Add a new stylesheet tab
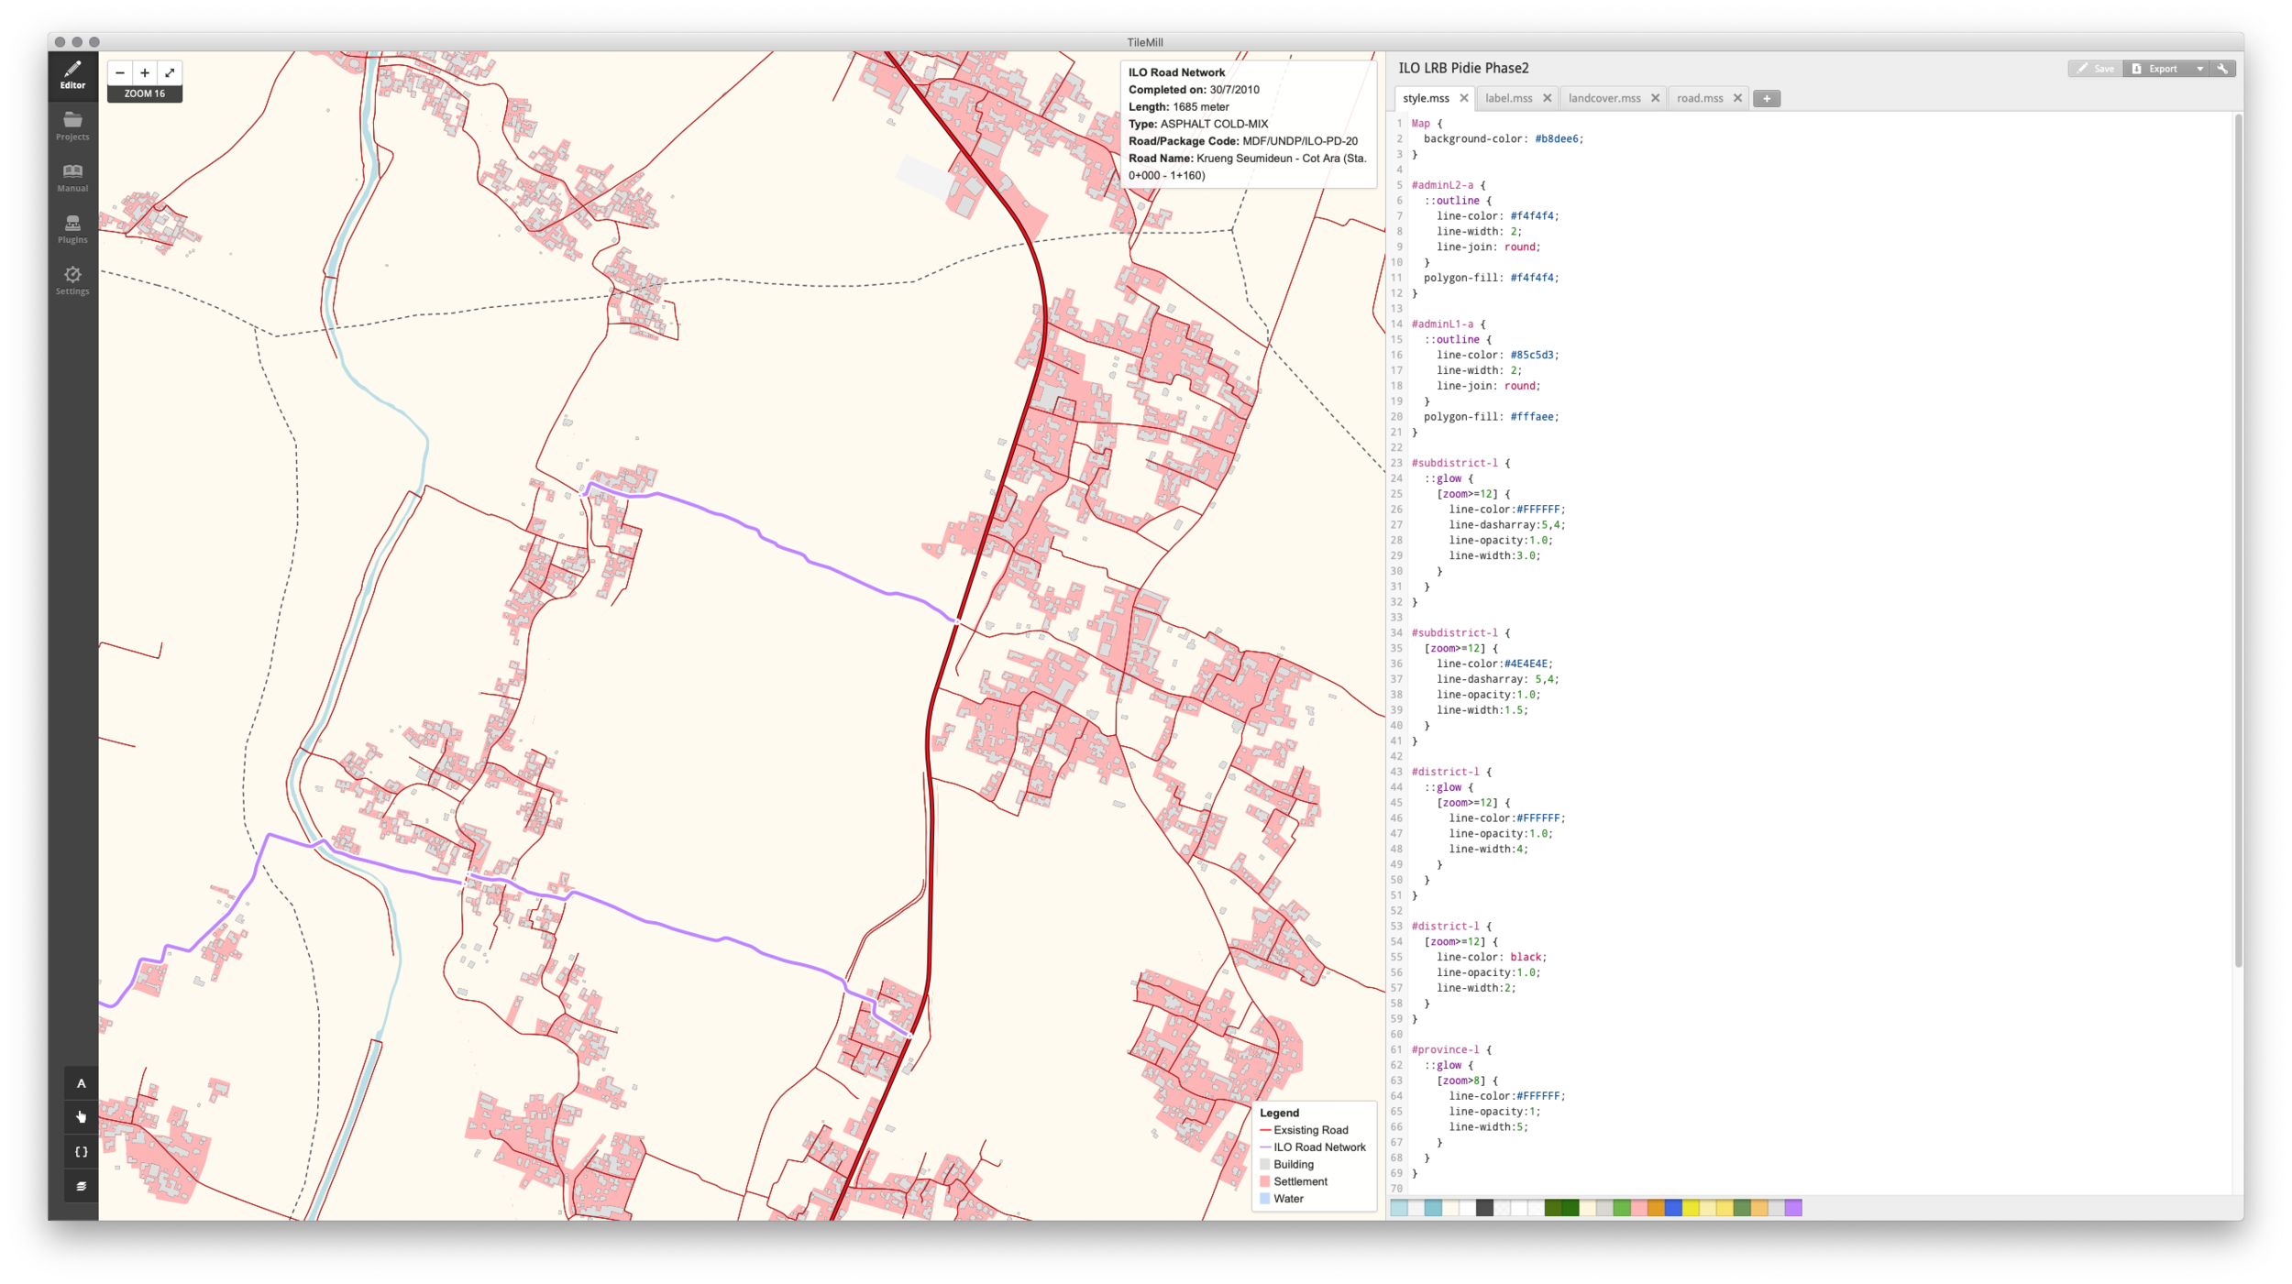 (x=1767, y=98)
